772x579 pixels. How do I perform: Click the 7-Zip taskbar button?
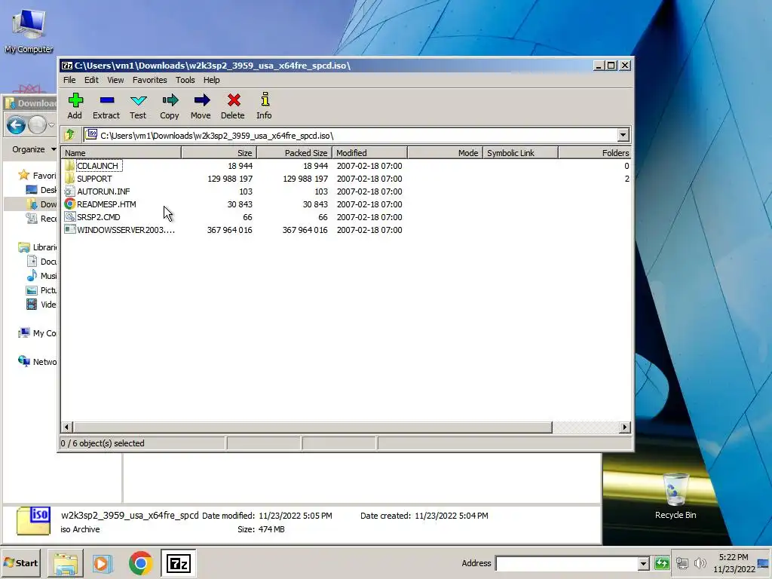pos(178,563)
